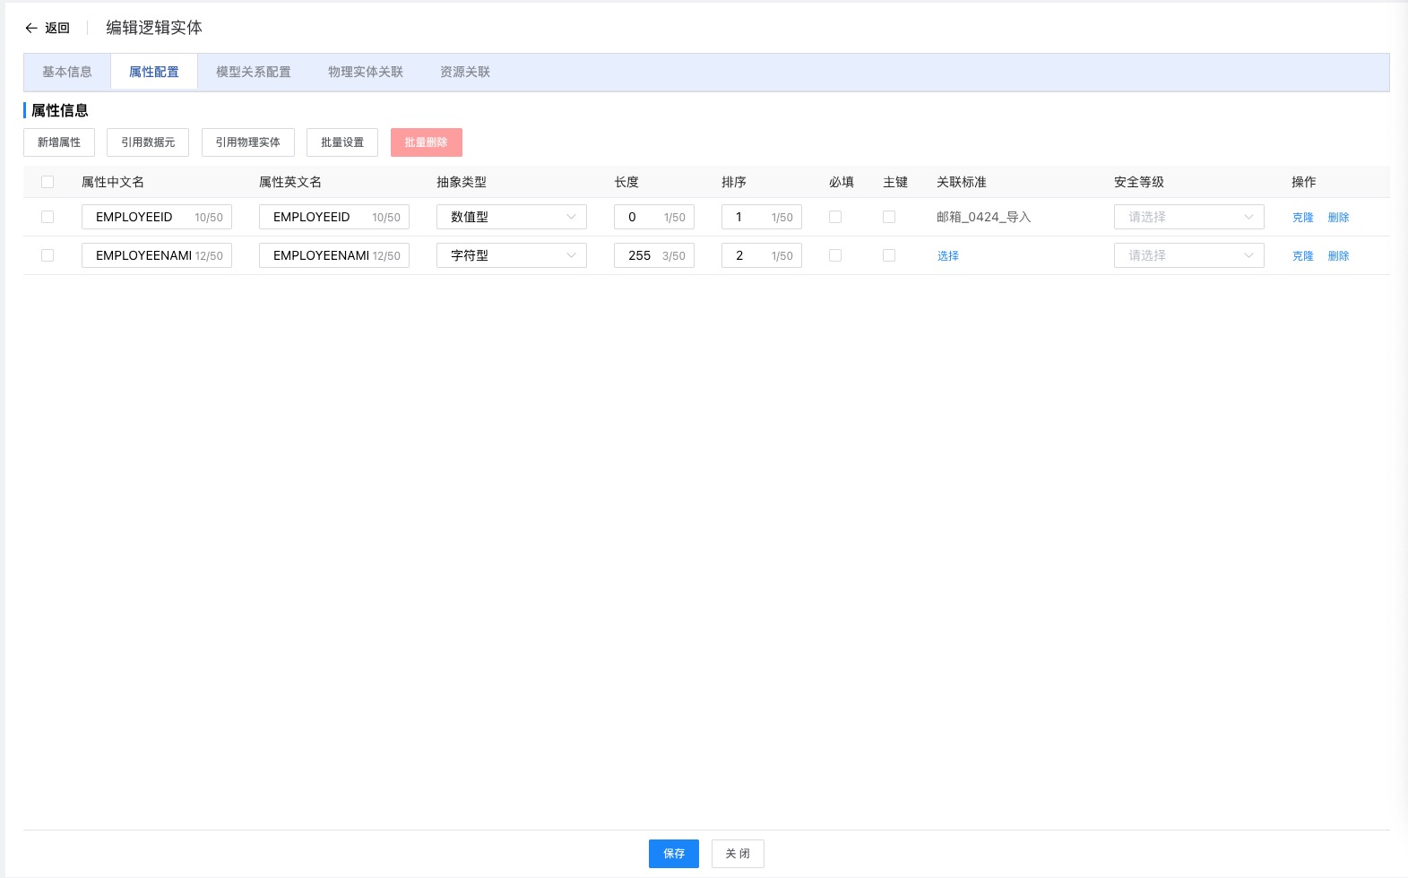Clone the EMPLOYEEID row with 克隆
Screen dimensions: 1408x878
(x=1303, y=217)
